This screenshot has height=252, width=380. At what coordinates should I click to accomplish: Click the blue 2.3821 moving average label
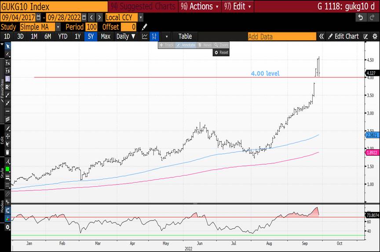pos(372,135)
